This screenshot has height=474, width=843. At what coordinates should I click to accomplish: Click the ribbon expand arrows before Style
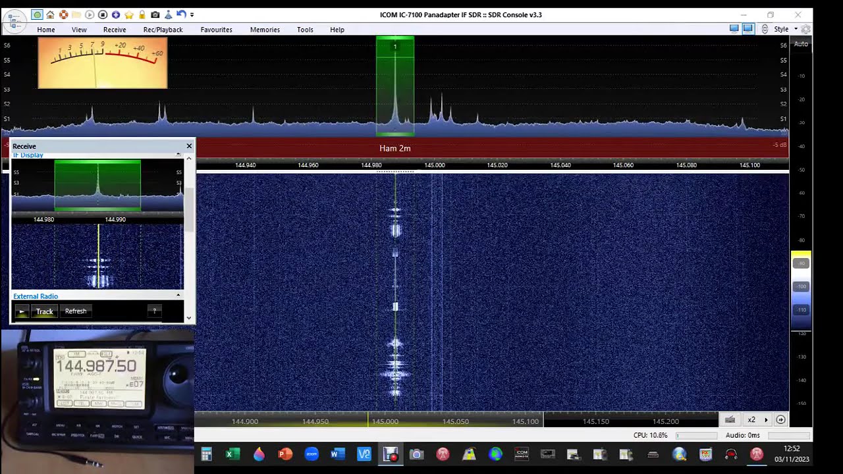pos(765,29)
